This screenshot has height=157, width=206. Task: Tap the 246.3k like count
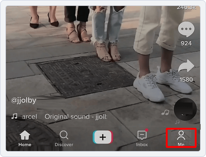click(186, 8)
